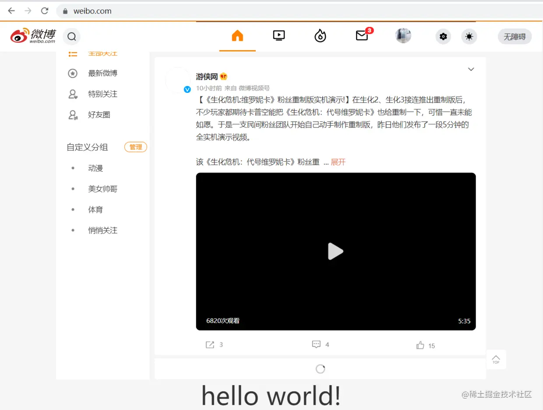Screen dimensions: 543x410
Task: Open the video TV icon tab
Action: click(279, 35)
